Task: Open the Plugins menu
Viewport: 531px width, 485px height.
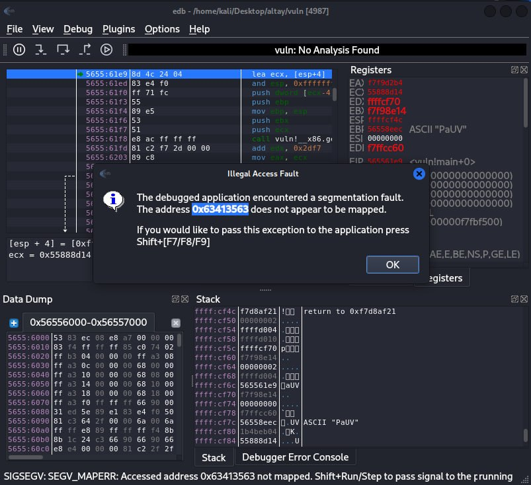Action: coord(118,29)
